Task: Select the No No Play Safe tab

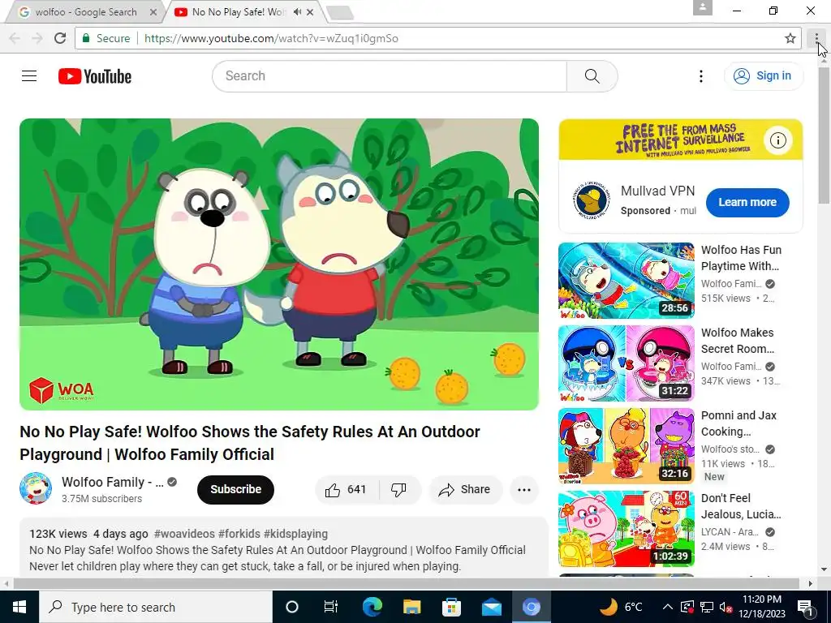Action: 238,12
